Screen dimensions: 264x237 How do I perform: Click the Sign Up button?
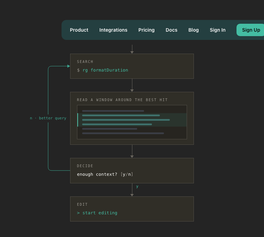pos(251,30)
